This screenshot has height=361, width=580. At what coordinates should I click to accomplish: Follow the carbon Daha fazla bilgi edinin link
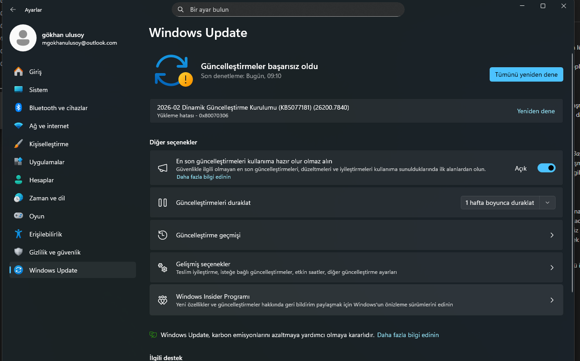[408, 335]
